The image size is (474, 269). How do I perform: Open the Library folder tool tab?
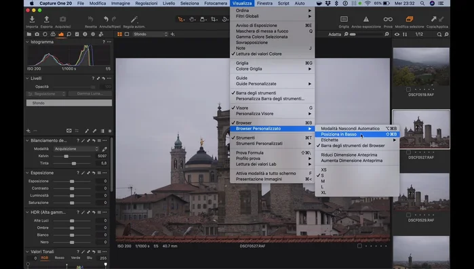[x=29, y=34]
